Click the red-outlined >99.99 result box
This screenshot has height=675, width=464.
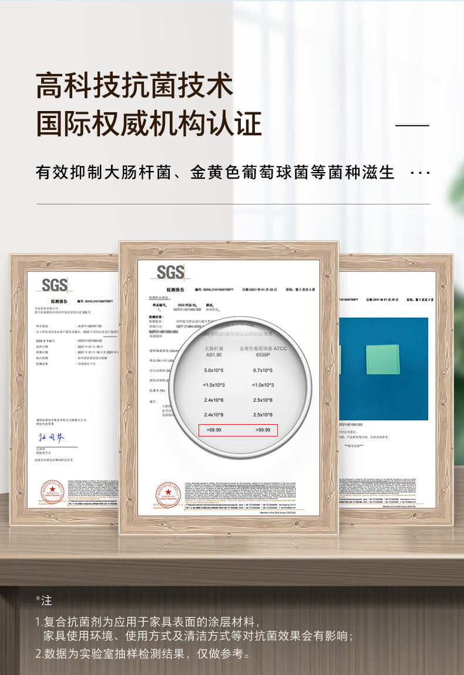click(237, 430)
